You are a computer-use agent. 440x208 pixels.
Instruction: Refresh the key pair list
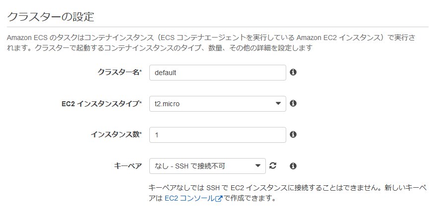(x=272, y=166)
